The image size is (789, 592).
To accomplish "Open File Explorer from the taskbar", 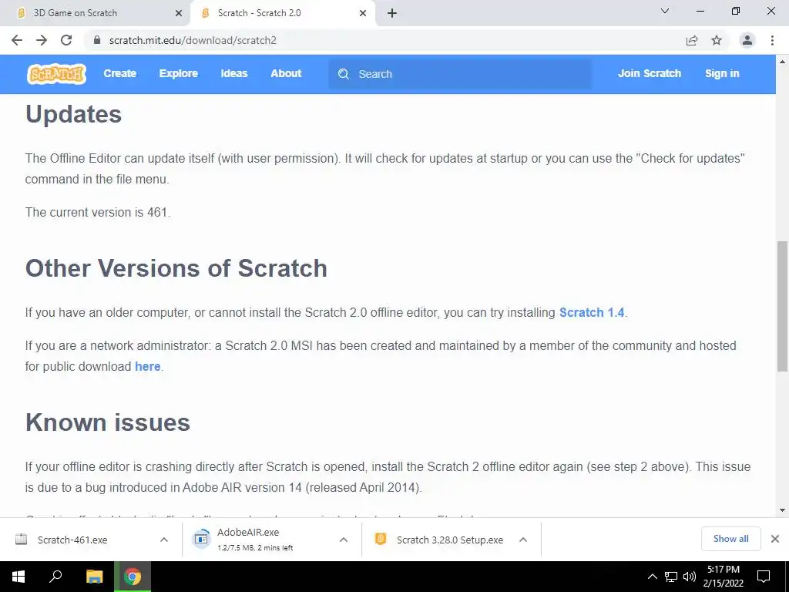I will coord(94,577).
